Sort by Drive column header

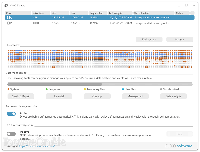tap(18, 13)
